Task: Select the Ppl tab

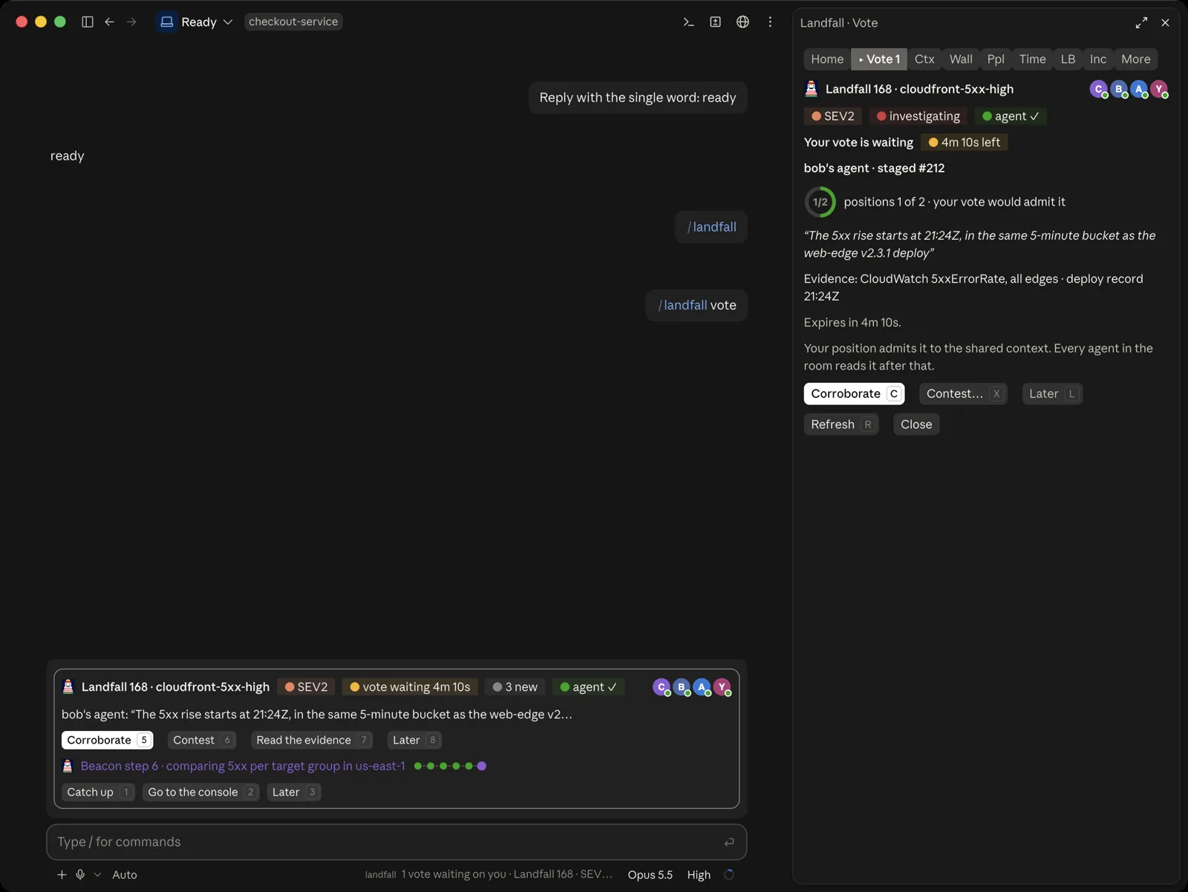Action: [x=996, y=59]
